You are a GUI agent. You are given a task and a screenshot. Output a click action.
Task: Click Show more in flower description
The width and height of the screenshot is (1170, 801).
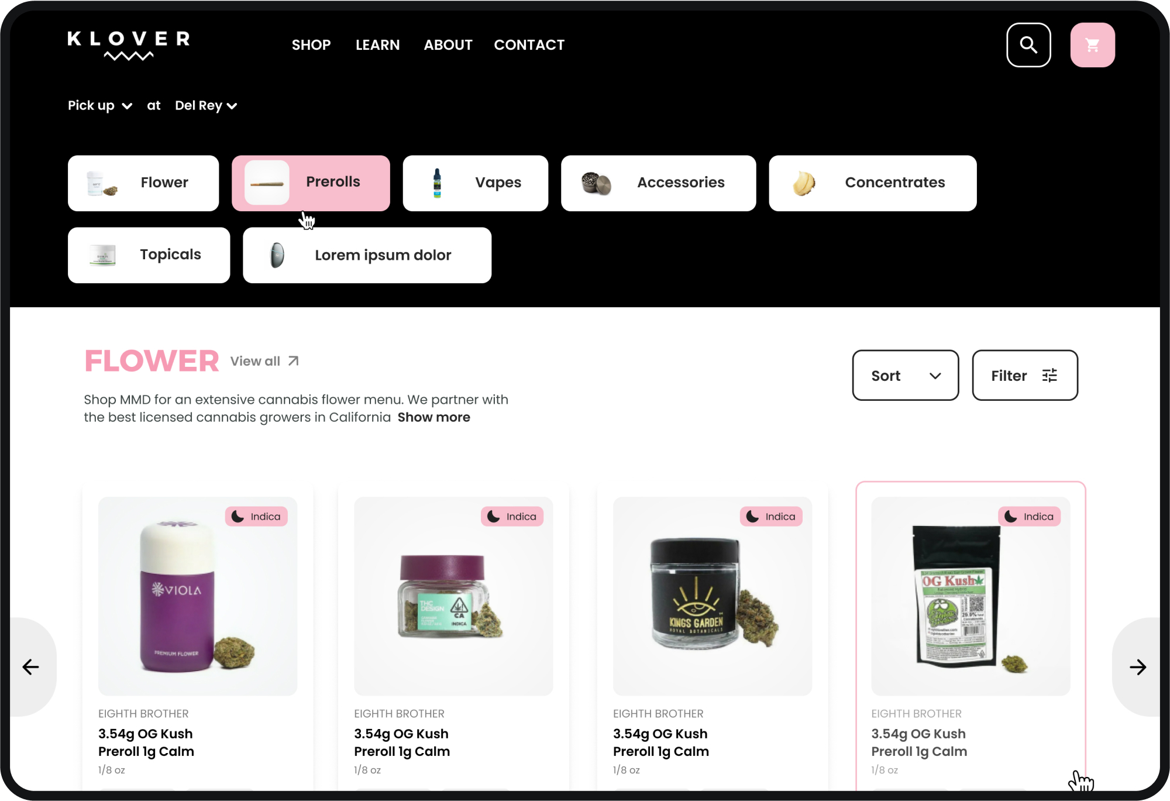(433, 418)
